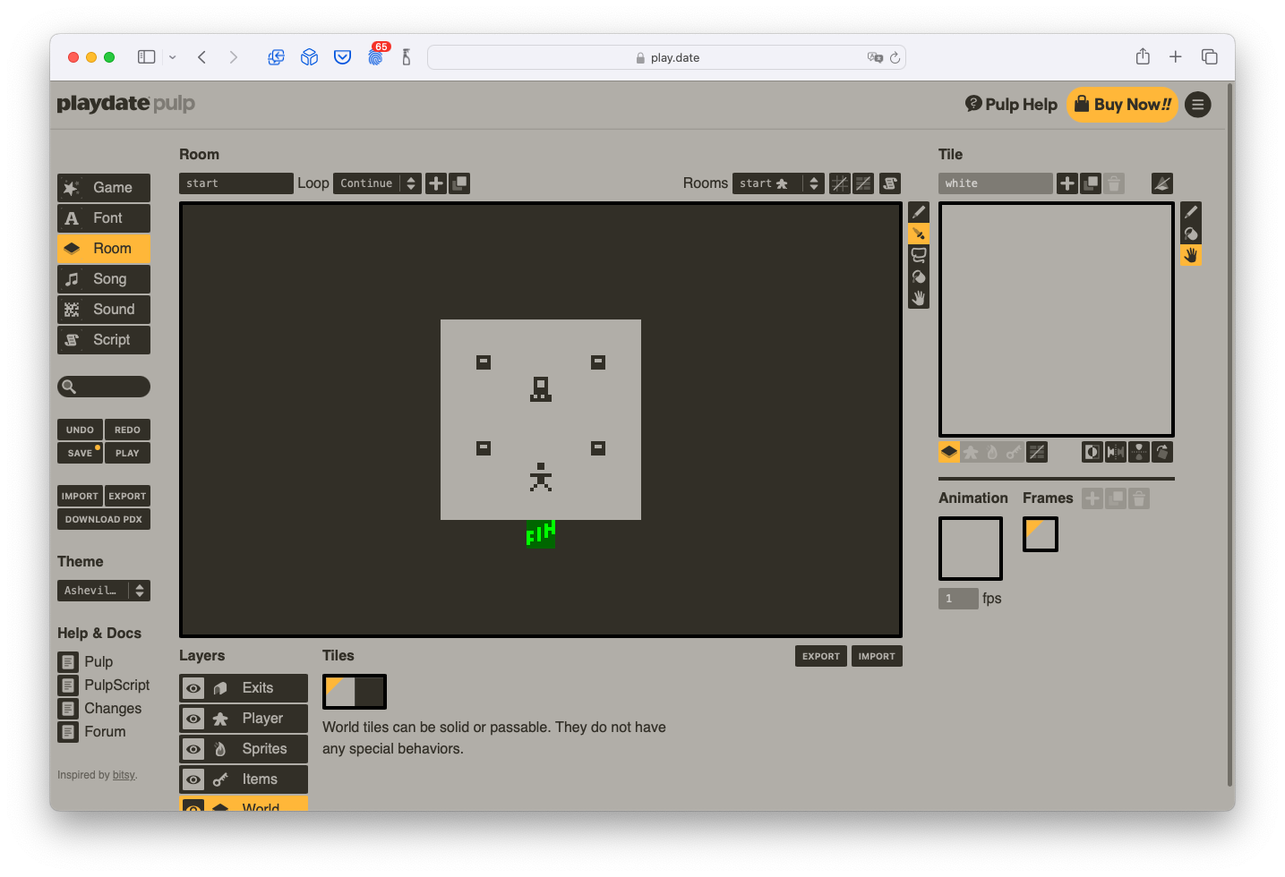Open a new Safari tab
This screenshot has width=1285, height=877.
click(x=1176, y=57)
